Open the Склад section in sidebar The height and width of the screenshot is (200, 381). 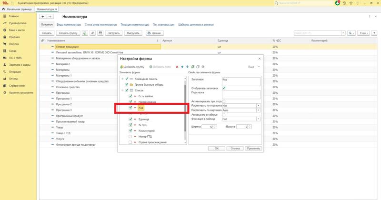click(13, 51)
